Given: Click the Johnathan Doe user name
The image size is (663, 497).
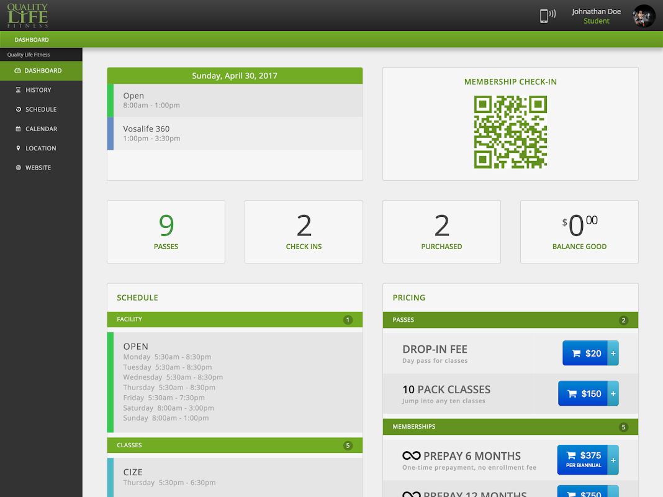Looking at the screenshot, I should 596,12.
